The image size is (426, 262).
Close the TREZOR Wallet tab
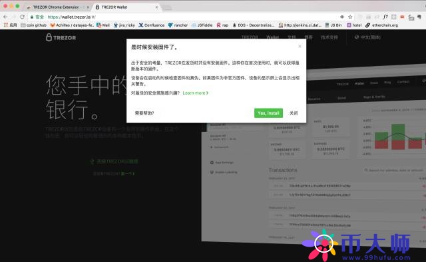[156, 7]
